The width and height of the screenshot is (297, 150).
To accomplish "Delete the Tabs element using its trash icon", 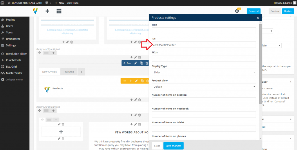I will point(147,63).
